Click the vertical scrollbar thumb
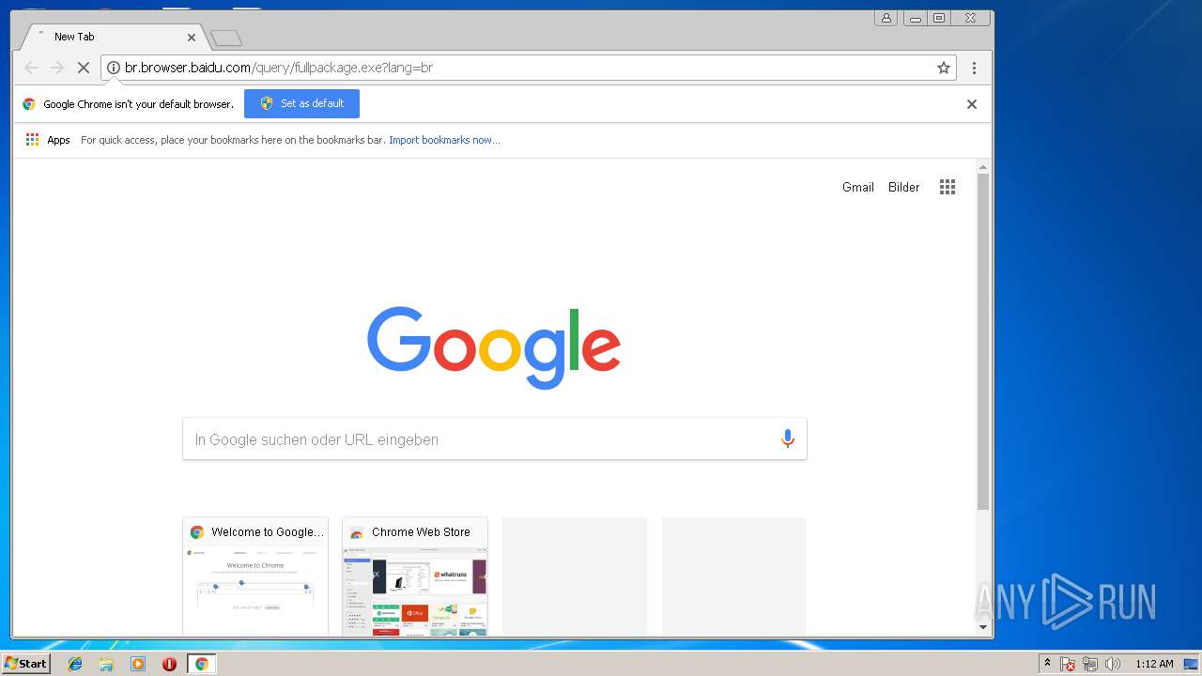 (x=983, y=342)
